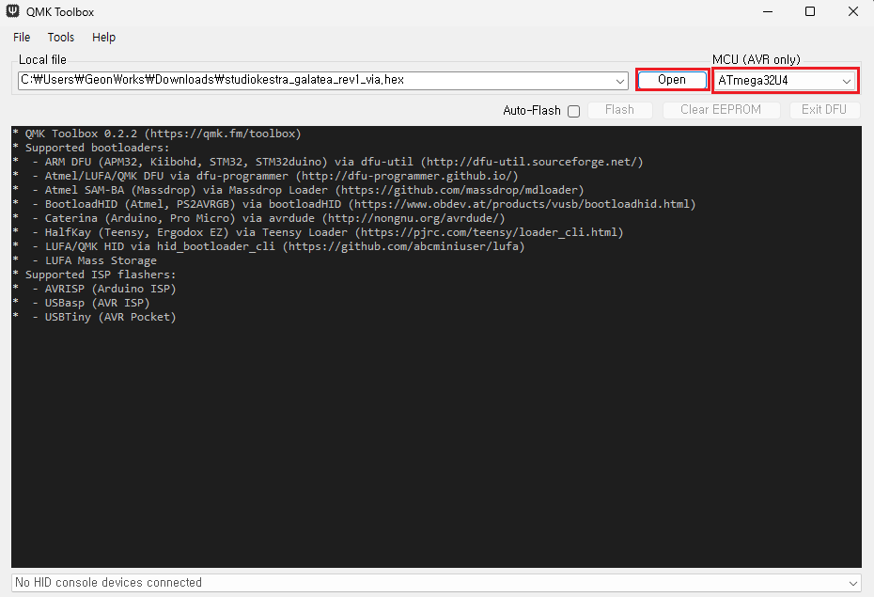
Task: Click the ARM DFU log line
Action: (x=328, y=162)
